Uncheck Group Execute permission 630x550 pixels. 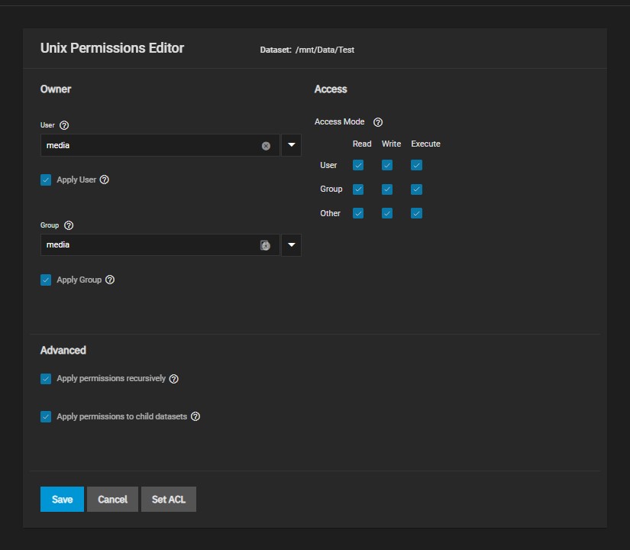coord(416,189)
